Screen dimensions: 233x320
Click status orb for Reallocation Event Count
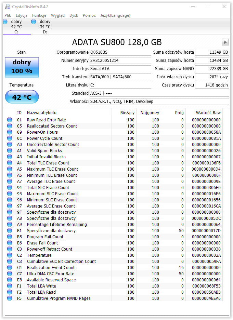pyautogui.click(x=10, y=267)
